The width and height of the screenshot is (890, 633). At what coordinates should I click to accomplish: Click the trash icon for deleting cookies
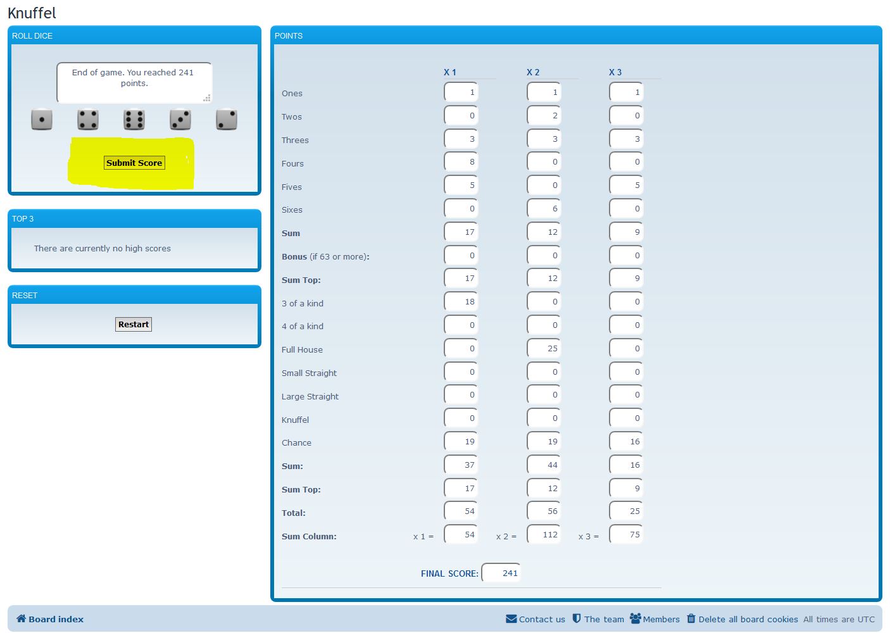pyautogui.click(x=691, y=619)
